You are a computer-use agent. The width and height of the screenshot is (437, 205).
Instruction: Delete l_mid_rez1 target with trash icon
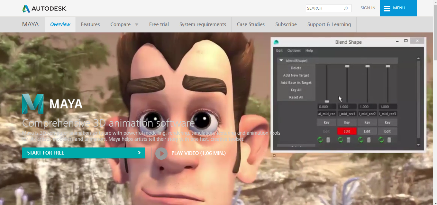click(348, 140)
